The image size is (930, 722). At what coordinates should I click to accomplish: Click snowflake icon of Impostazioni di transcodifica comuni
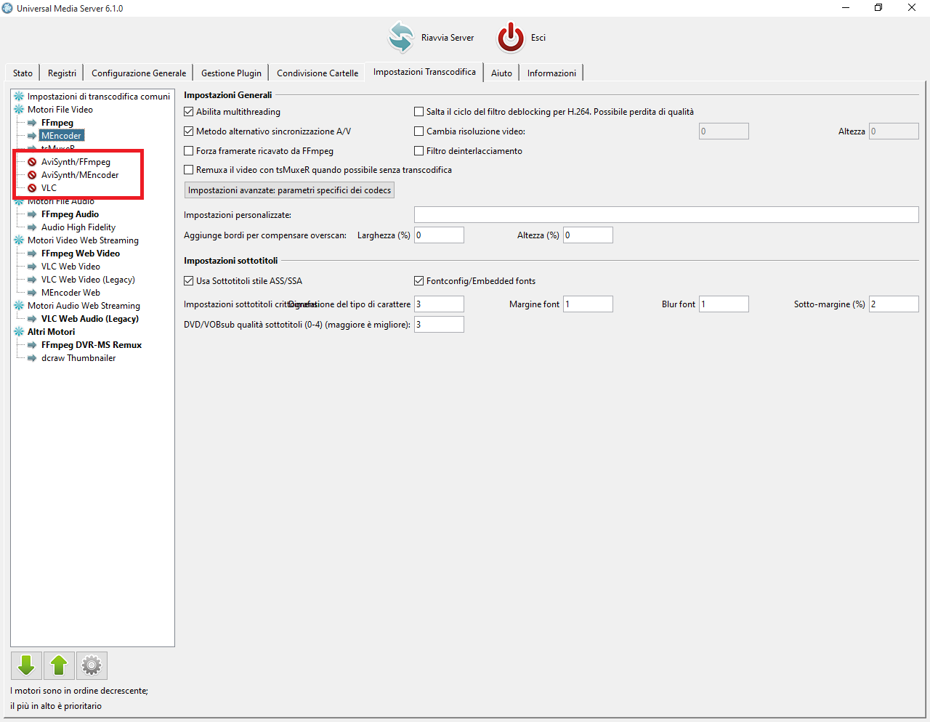point(19,97)
